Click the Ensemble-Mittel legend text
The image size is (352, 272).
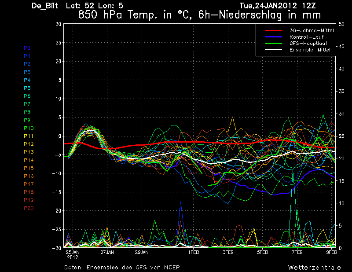[310, 50]
